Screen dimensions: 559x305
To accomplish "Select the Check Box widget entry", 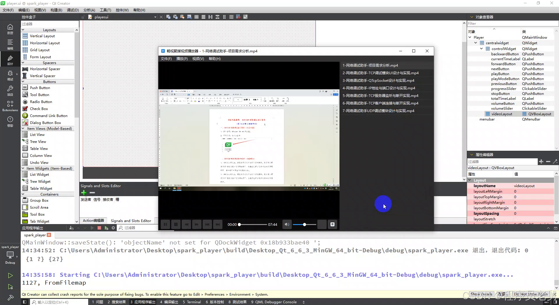I will 39,109.
